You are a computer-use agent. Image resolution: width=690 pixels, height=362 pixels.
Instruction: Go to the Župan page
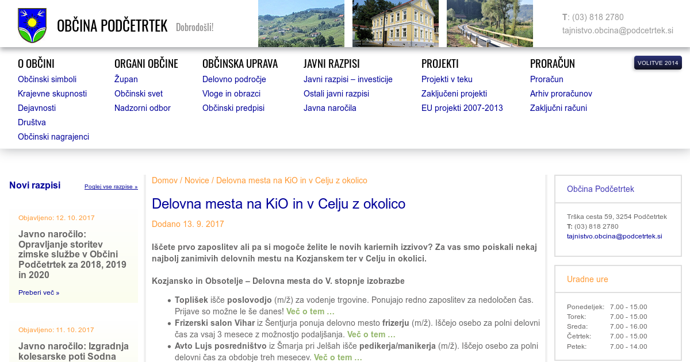[x=126, y=79]
